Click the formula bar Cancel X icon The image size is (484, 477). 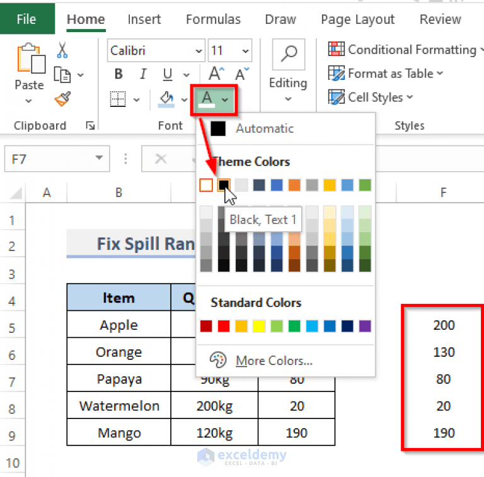click(161, 159)
